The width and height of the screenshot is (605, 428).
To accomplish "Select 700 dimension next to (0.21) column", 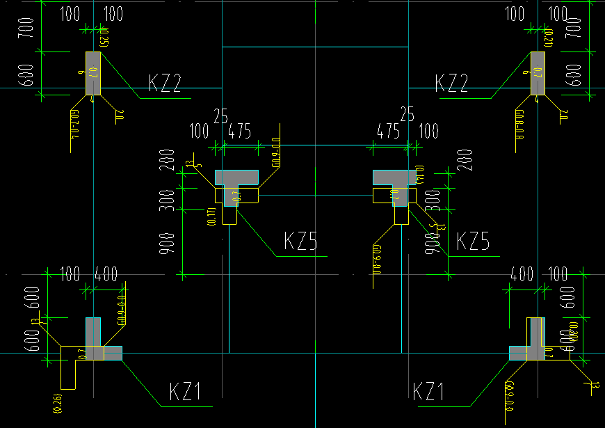I will click(x=574, y=28).
